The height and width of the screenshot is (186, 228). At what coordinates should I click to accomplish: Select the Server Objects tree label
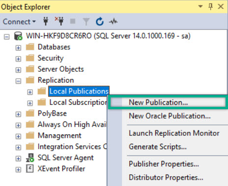(61, 69)
